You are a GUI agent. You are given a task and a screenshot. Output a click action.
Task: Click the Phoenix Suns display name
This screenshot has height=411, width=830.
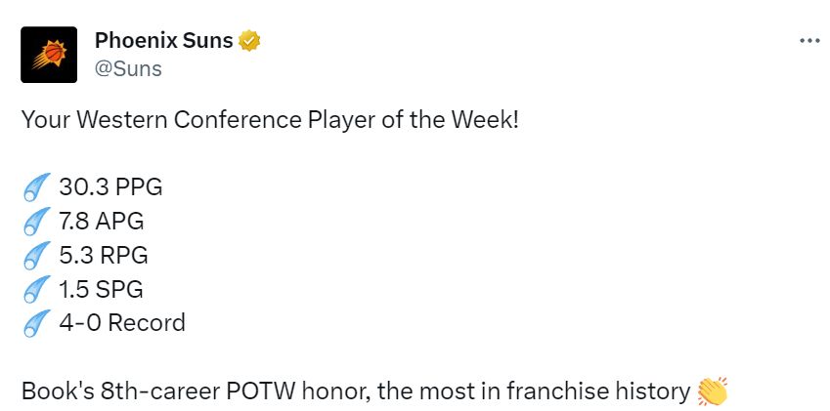coord(163,40)
